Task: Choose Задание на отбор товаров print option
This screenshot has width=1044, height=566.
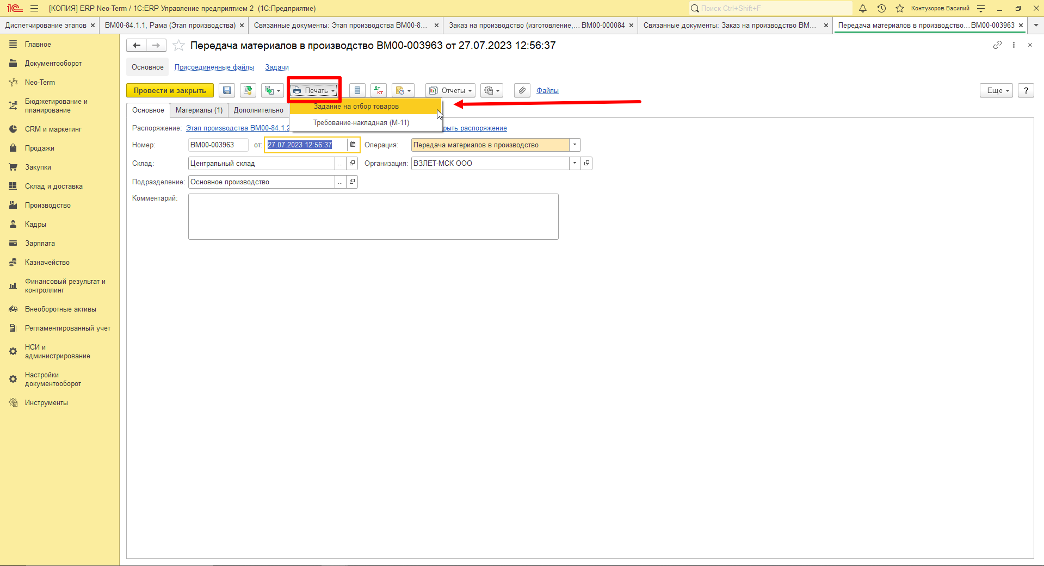Action: (x=366, y=107)
